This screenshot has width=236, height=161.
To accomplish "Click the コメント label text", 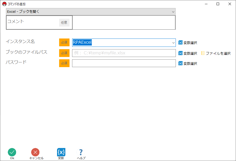I will tap(16, 21).
